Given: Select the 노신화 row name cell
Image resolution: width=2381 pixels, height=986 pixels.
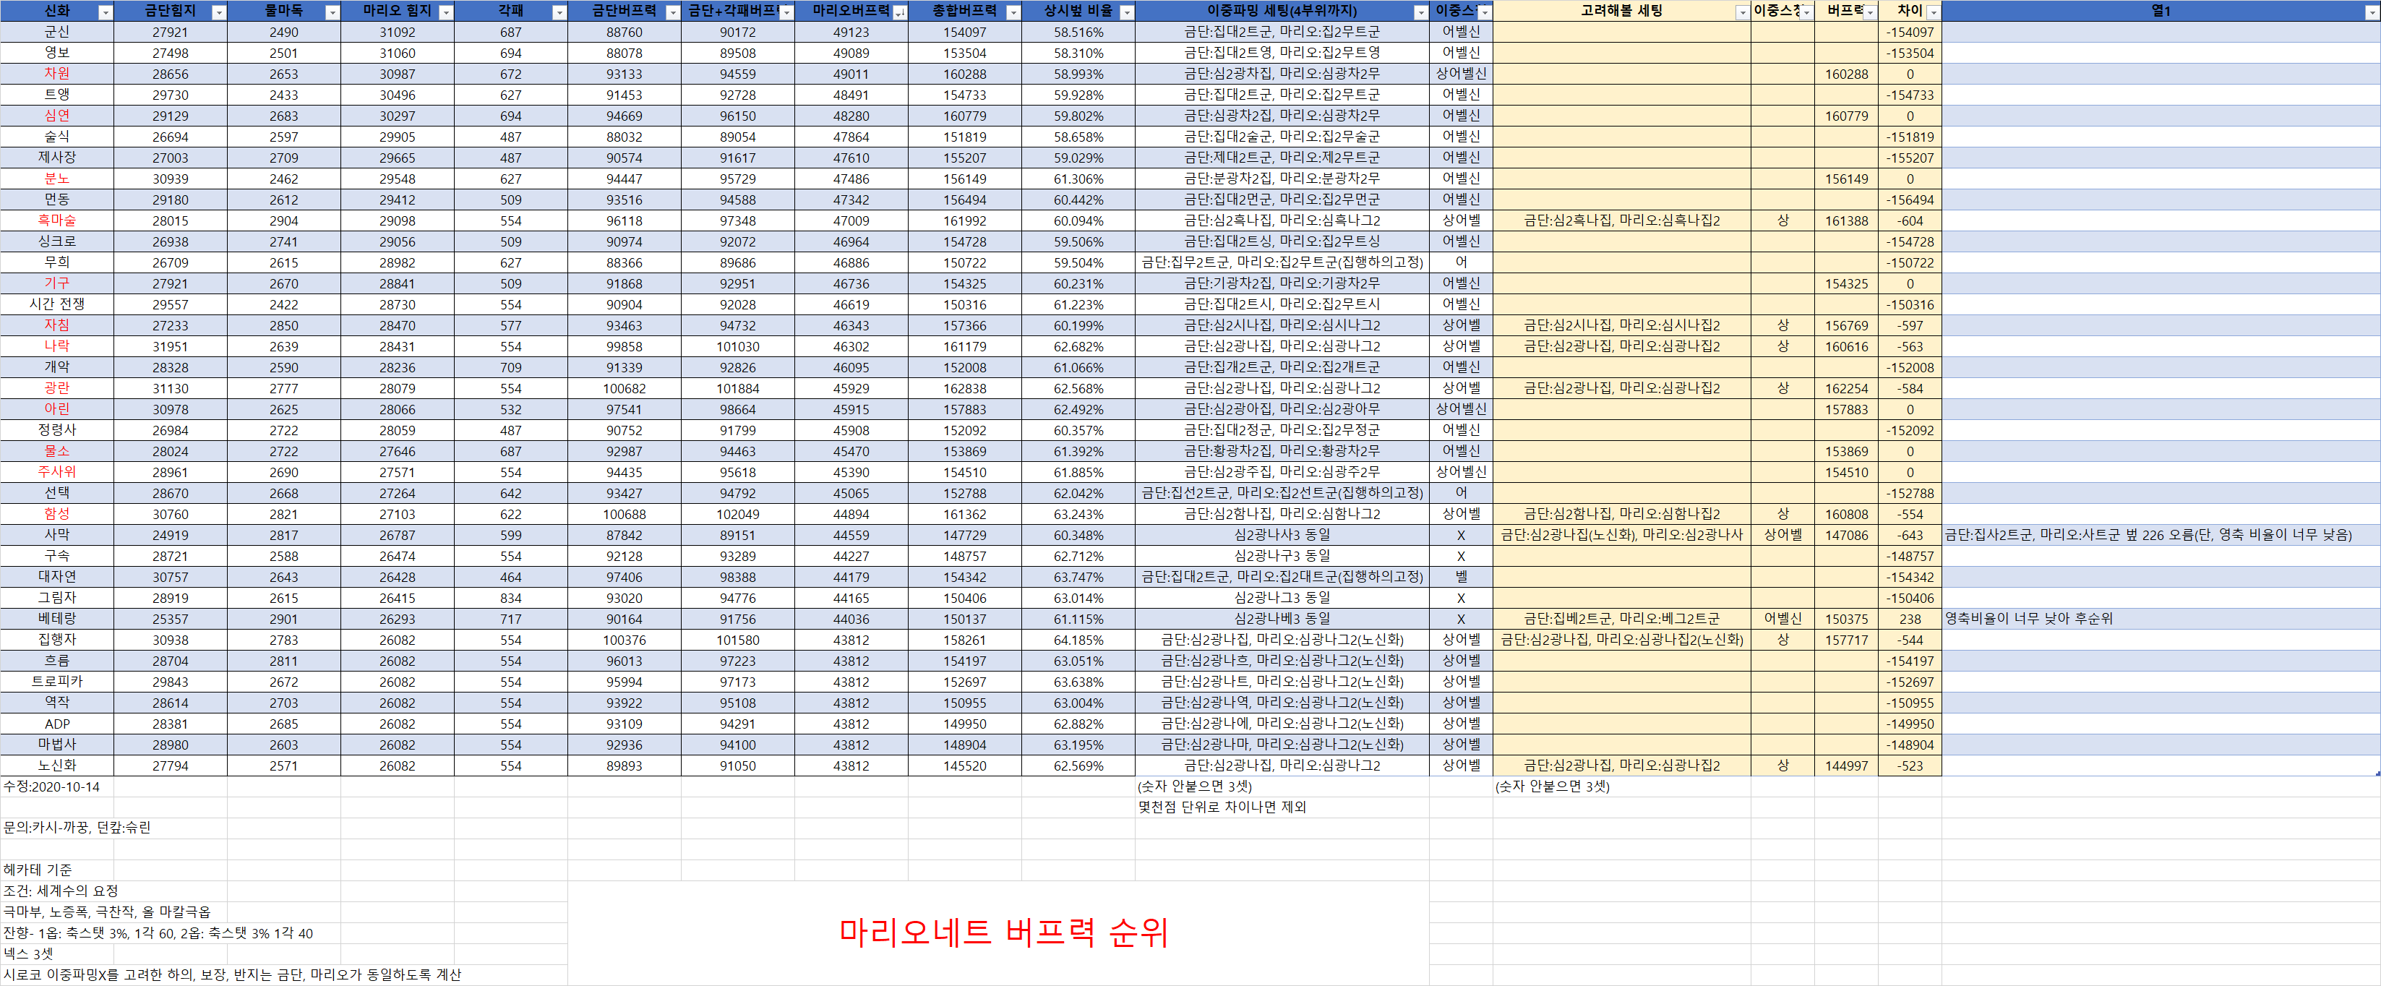Looking at the screenshot, I should [x=57, y=766].
